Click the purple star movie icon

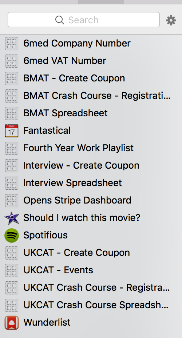coord(12,218)
